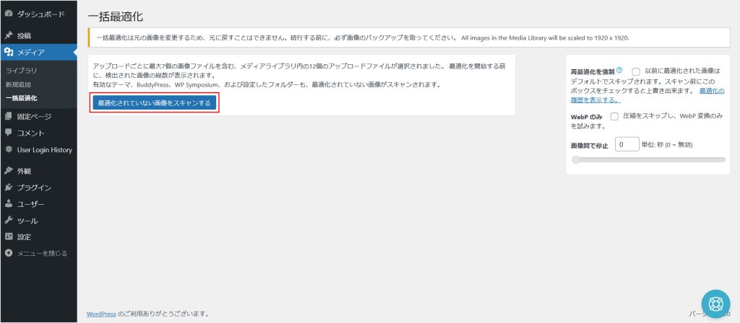This screenshot has height=323, width=740.
Task: Click the 外観 paintbrush icon
Action: pyautogui.click(x=8, y=171)
